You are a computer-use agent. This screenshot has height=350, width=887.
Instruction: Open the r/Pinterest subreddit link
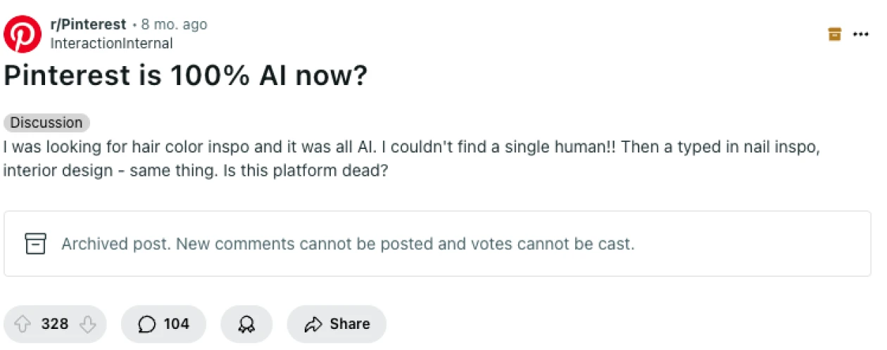click(88, 25)
